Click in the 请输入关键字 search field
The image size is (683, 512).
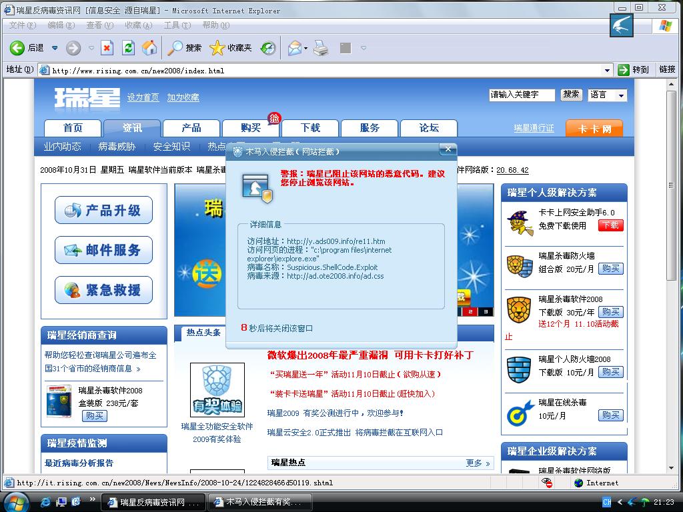click(x=522, y=95)
